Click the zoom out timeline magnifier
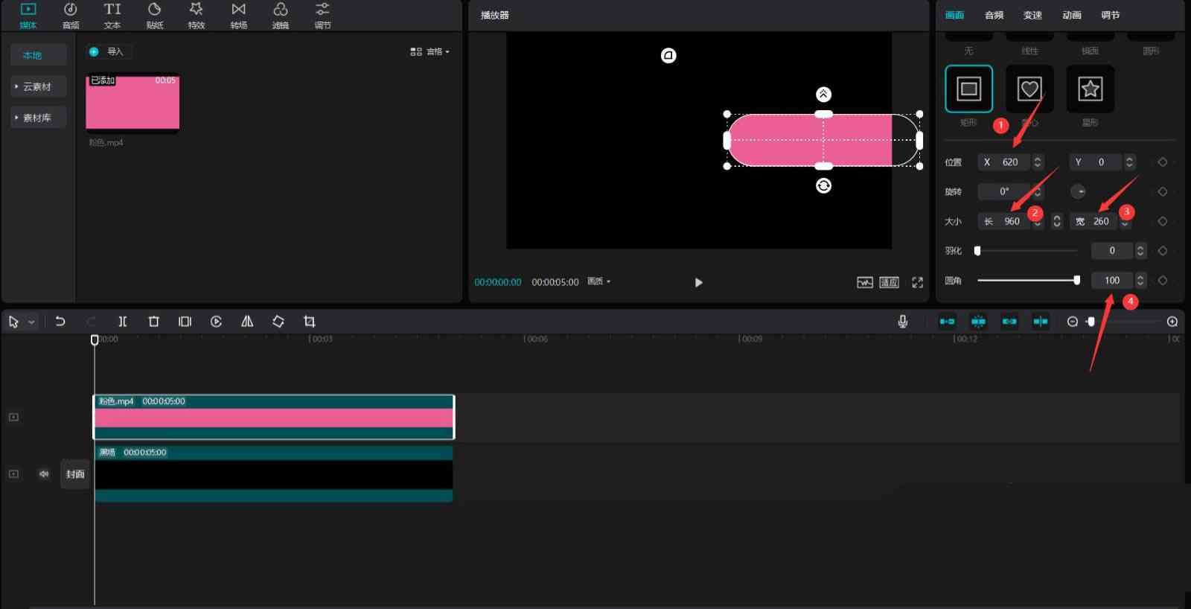The image size is (1191, 609). point(1073,322)
